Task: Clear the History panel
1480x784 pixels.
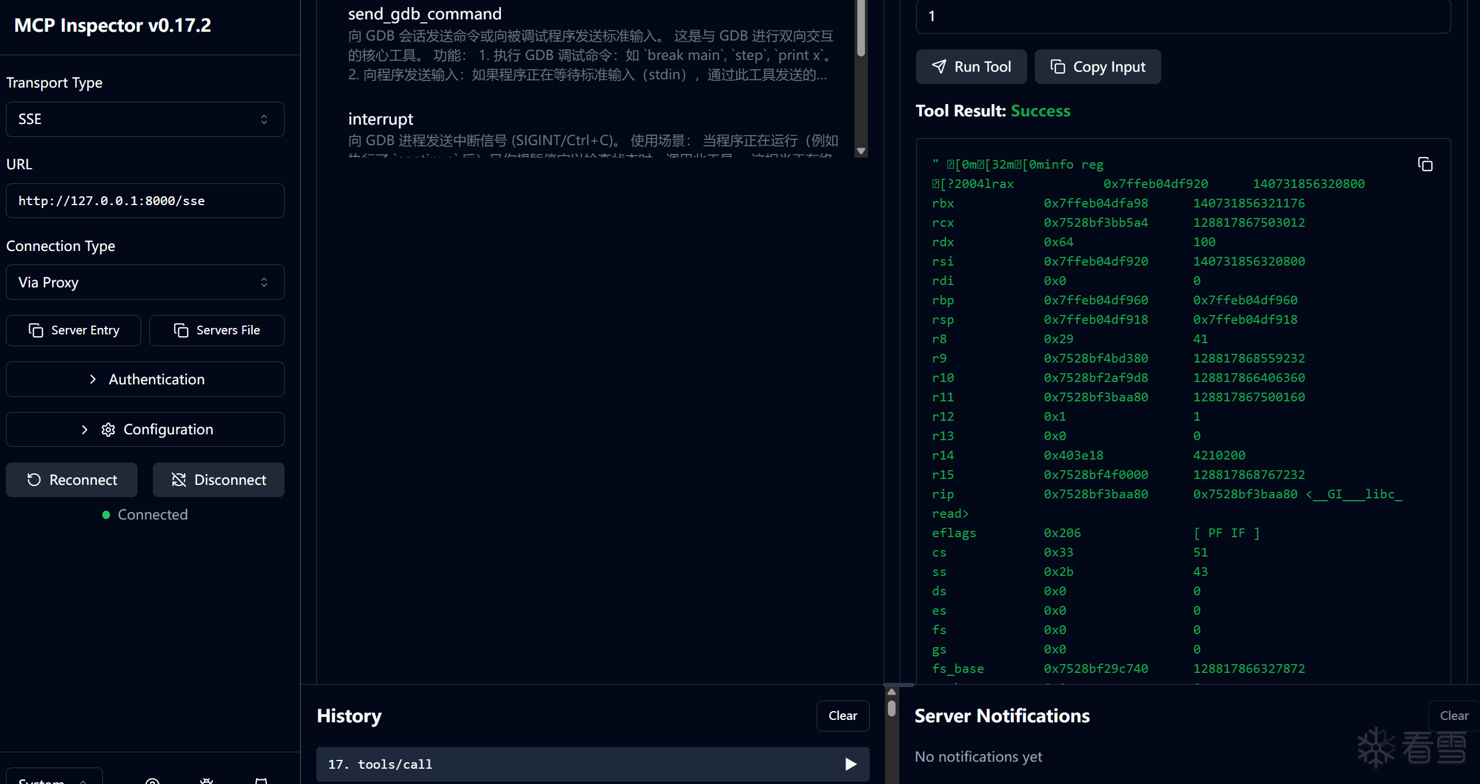Action: pos(842,715)
